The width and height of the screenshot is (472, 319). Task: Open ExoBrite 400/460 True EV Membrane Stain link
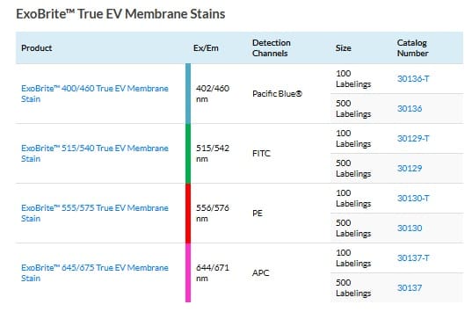(95, 94)
